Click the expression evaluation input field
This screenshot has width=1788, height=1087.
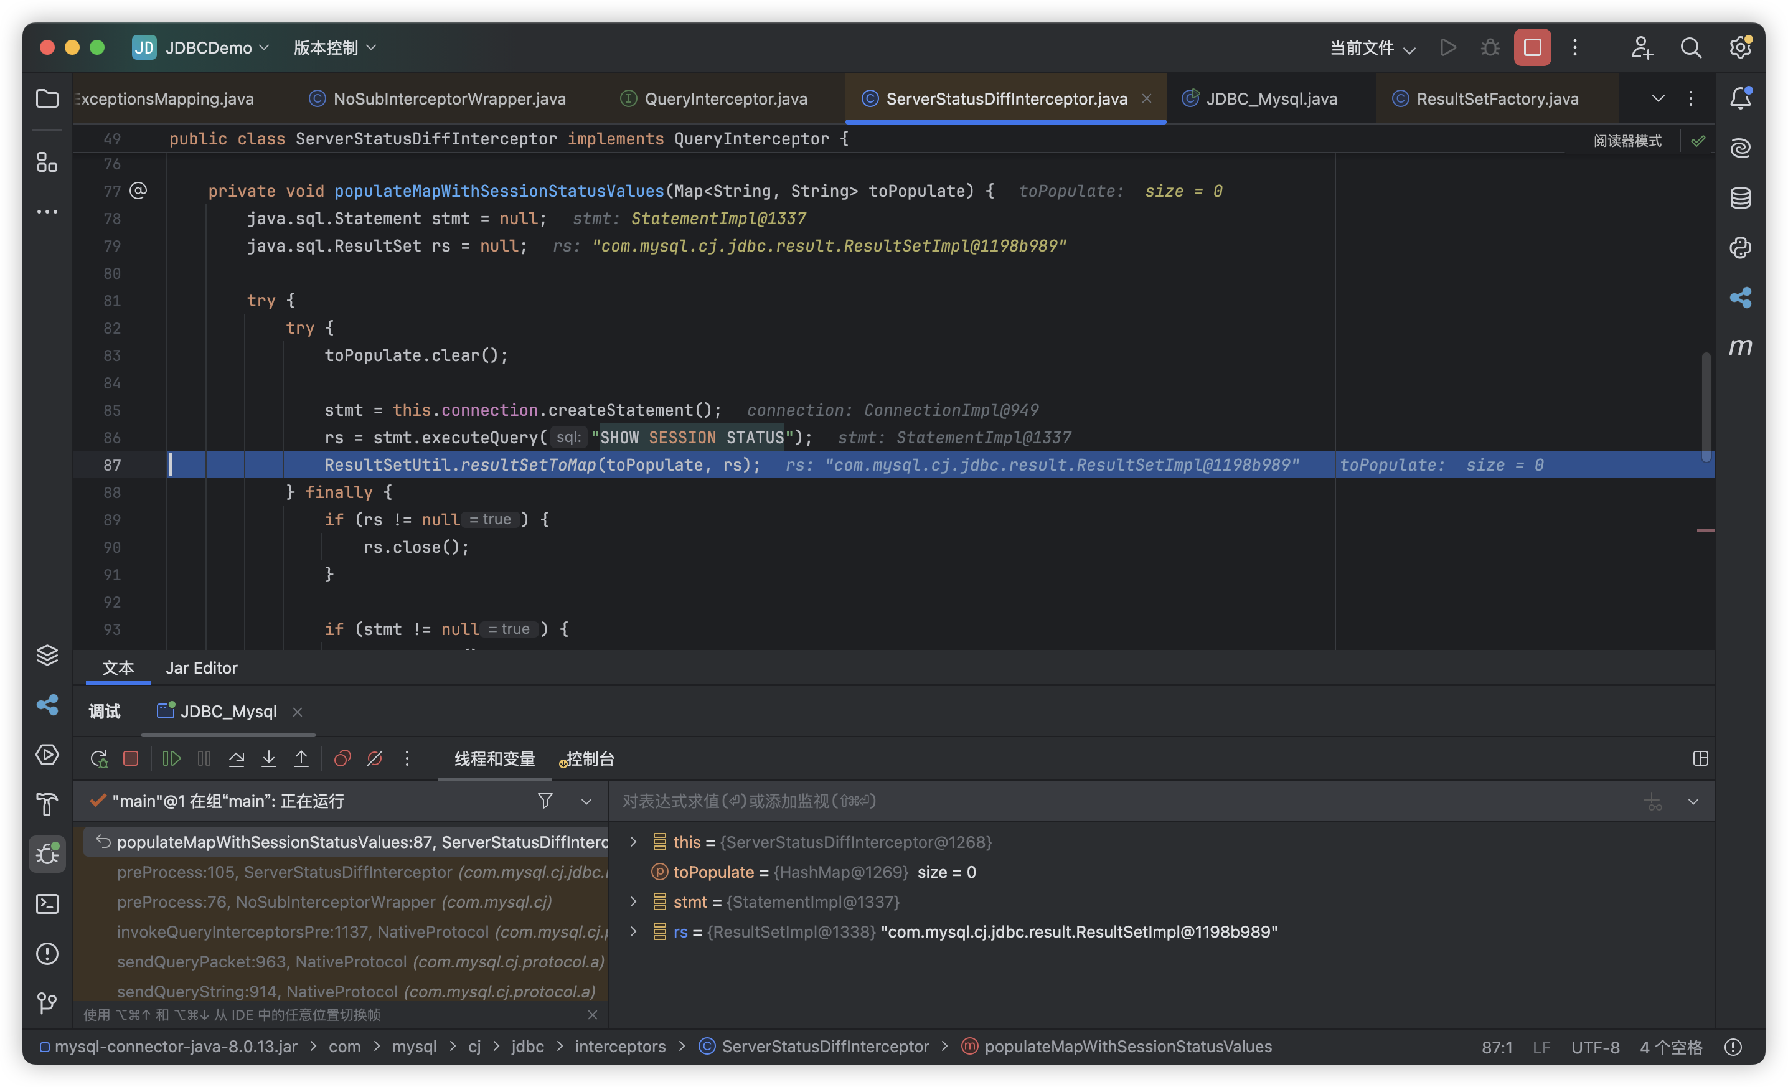pos(1125,801)
